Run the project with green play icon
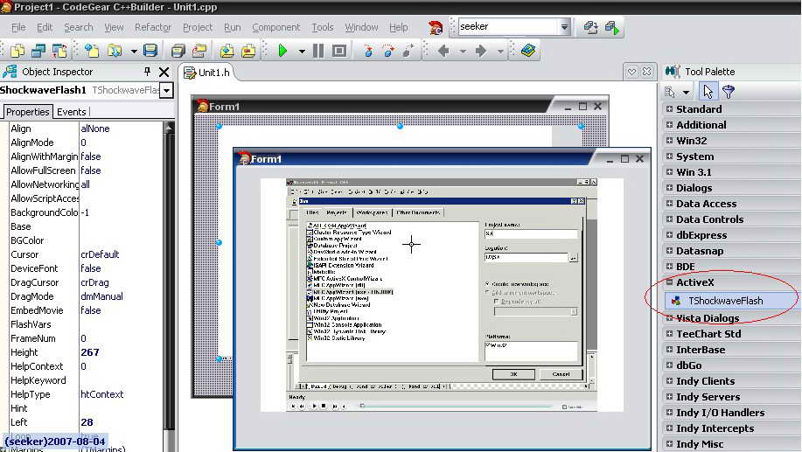Viewport: 802px width, 452px height. coord(282,51)
